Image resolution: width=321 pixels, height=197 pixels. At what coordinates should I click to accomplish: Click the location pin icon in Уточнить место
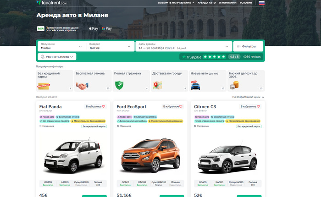pos(42,57)
